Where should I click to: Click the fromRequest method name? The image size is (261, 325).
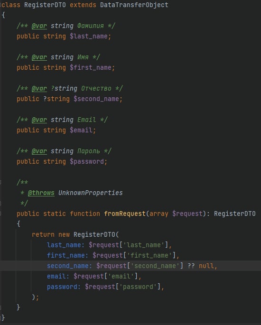[125, 214]
